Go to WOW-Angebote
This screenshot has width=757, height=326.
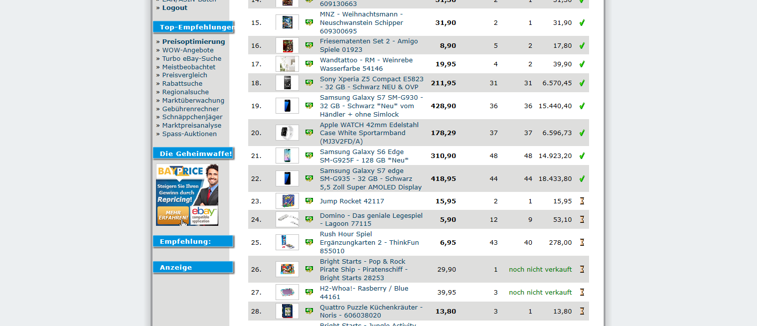pos(188,50)
